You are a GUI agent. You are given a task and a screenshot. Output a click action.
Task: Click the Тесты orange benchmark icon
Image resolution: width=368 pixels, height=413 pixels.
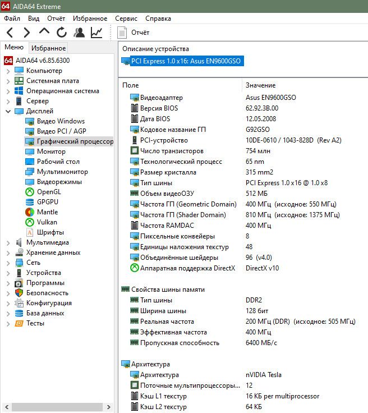pyautogui.click(x=19, y=323)
